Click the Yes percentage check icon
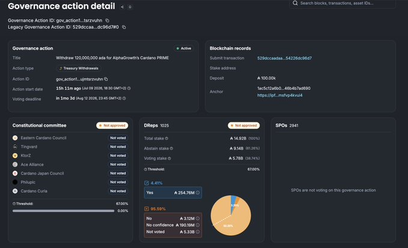 (x=147, y=183)
